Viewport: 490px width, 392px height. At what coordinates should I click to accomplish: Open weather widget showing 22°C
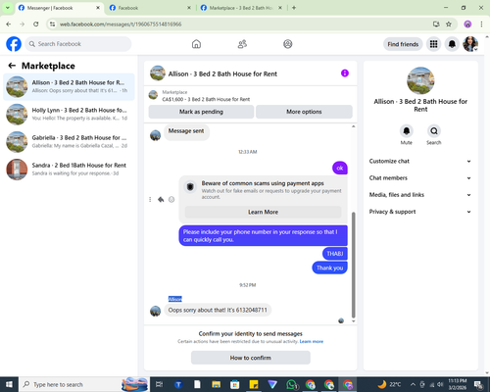389,384
